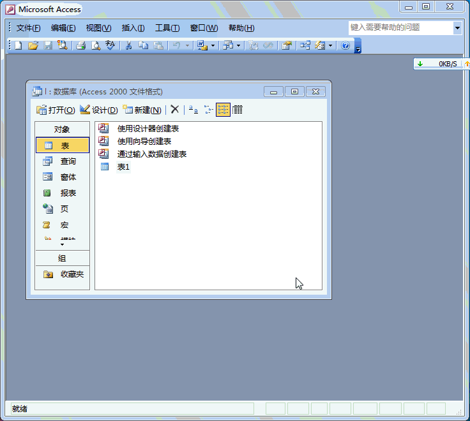
Task: Click the database window title icon
Action: 37,91
